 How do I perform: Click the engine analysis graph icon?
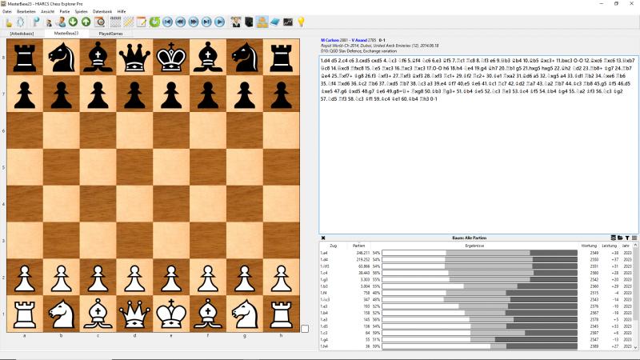tap(287, 21)
